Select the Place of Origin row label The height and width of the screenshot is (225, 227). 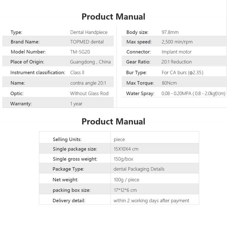[x=27, y=62]
